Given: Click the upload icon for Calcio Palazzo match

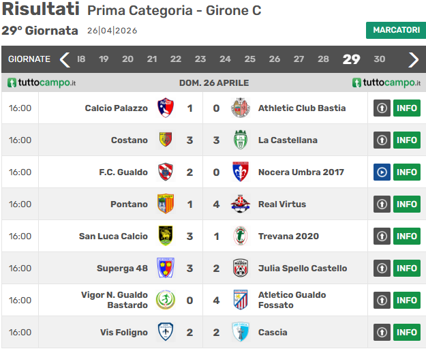Looking at the screenshot, I should coord(382,108).
